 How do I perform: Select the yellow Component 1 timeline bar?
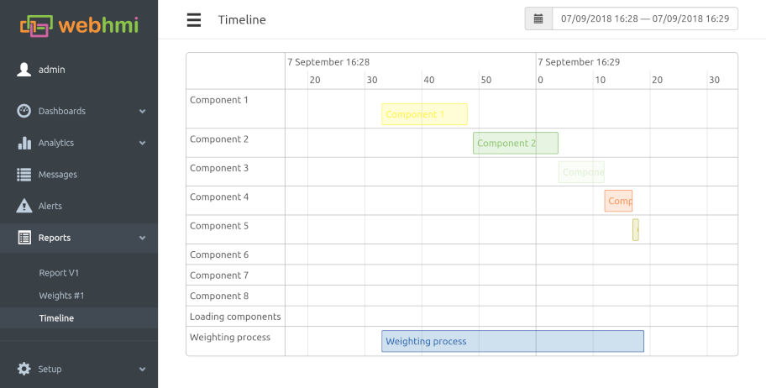point(424,114)
